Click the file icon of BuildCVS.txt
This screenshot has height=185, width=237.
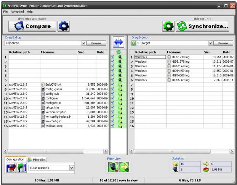(43, 84)
